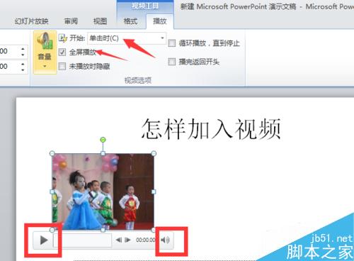Open the 音量 volume button
Viewport: 354px width, 261px height.
(45, 52)
